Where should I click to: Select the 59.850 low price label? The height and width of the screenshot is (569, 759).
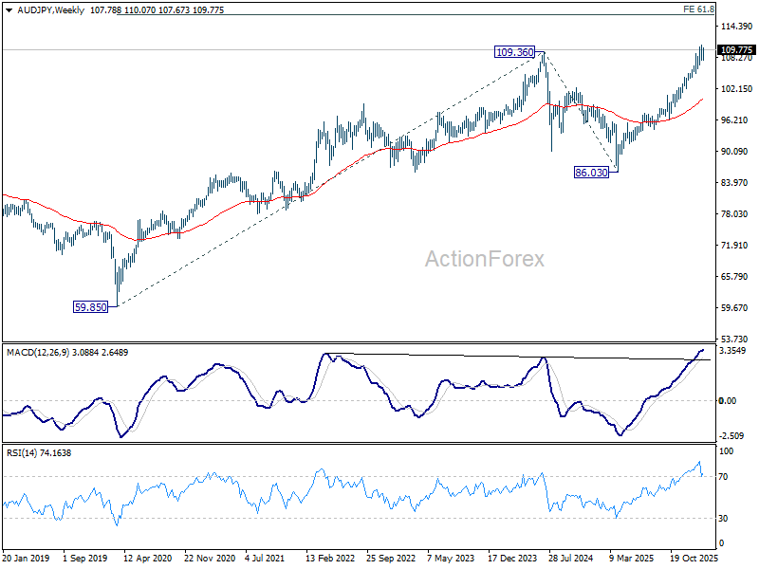pos(90,306)
